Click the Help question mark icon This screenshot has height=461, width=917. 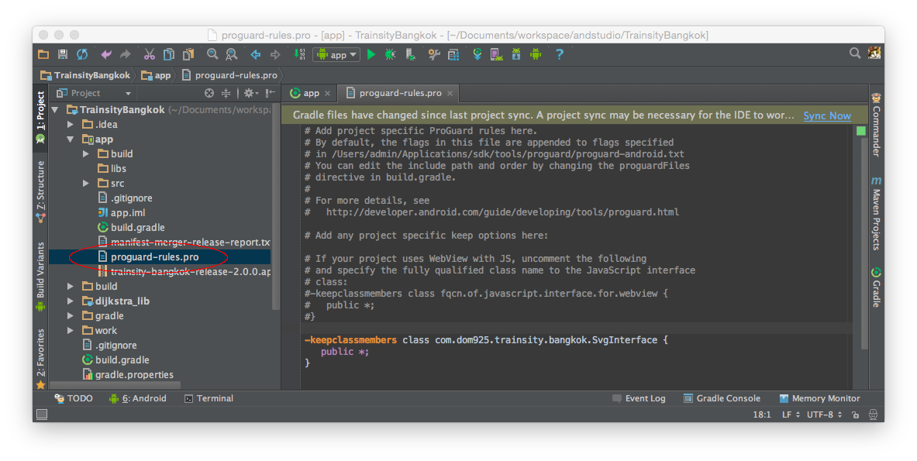(x=560, y=54)
